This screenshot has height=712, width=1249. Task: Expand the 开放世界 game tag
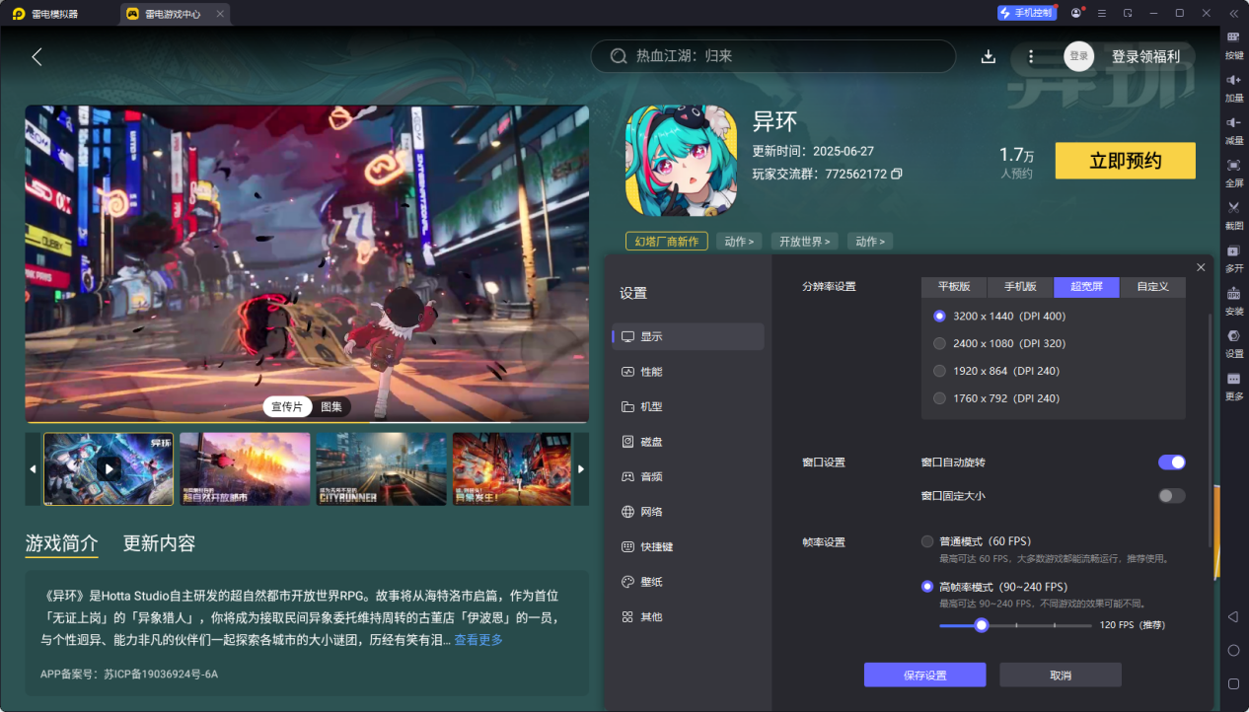tap(804, 241)
